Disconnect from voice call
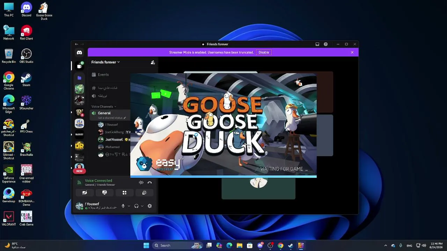447x251 pixels. pos(149,183)
